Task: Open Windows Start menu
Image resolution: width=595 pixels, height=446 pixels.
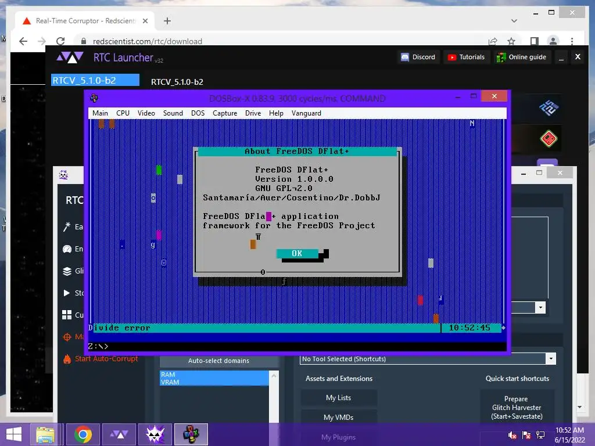Action: click(x=14, y=434)
